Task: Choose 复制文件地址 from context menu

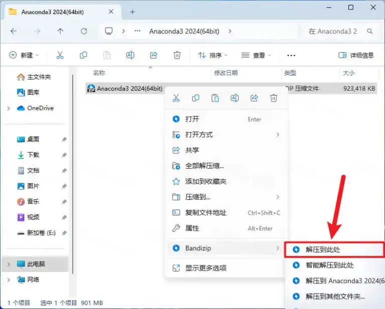Action: [x=227, y=213]
